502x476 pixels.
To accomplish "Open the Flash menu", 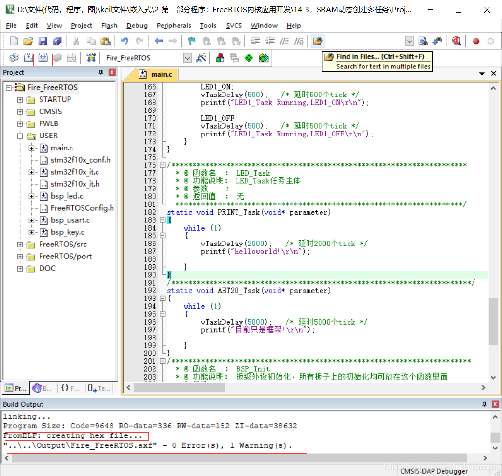I will tap(109, 26).
